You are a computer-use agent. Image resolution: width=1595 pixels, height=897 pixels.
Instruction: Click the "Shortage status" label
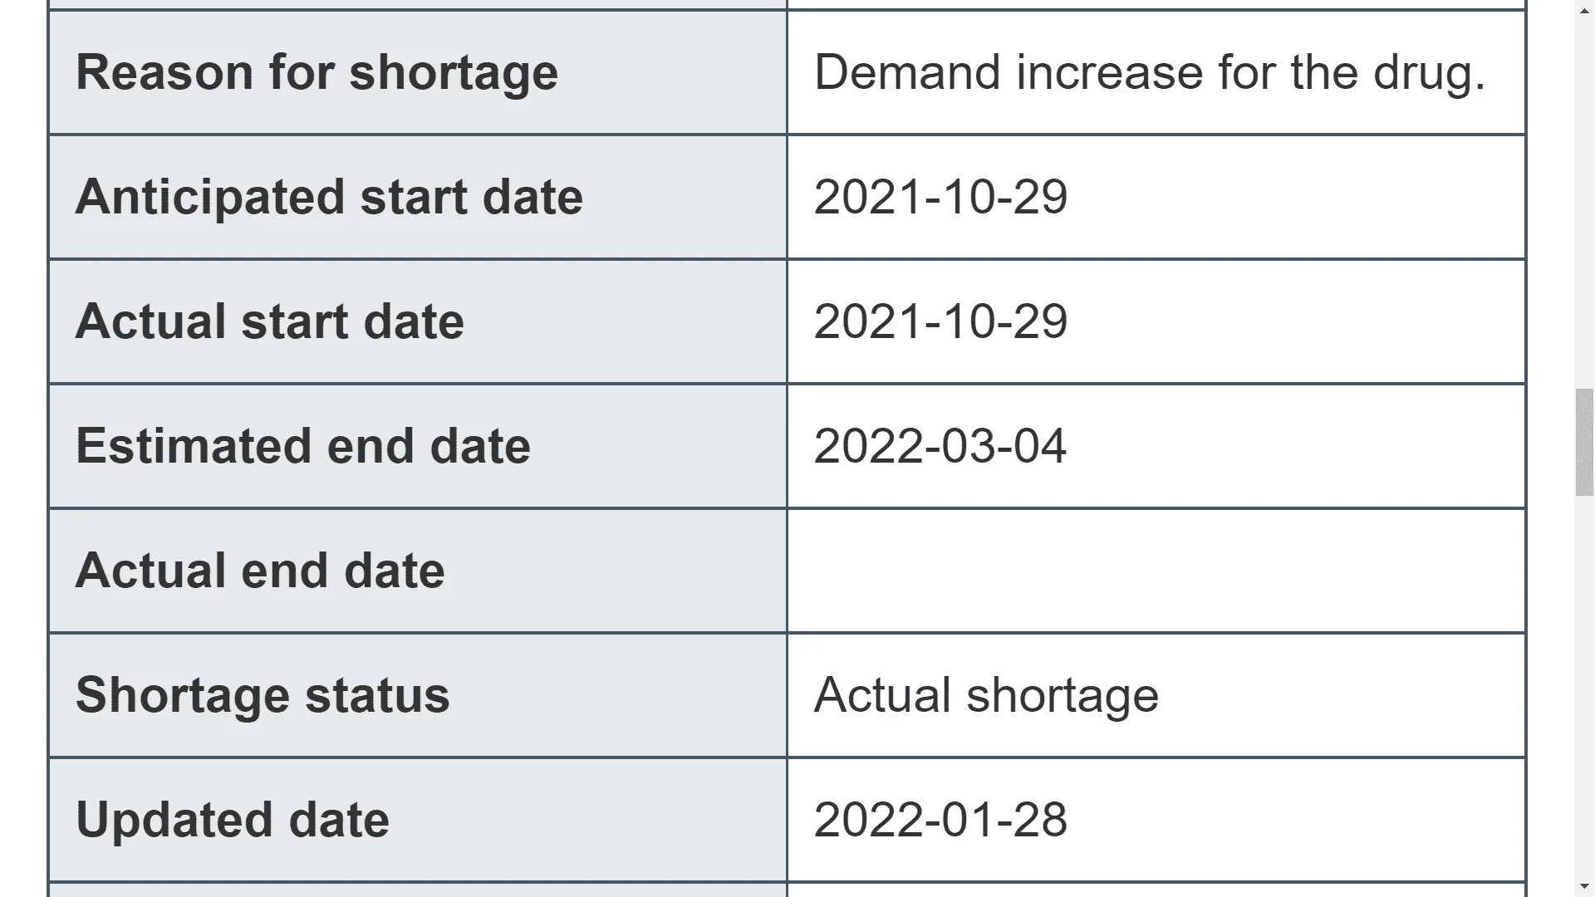pos(263,695)
